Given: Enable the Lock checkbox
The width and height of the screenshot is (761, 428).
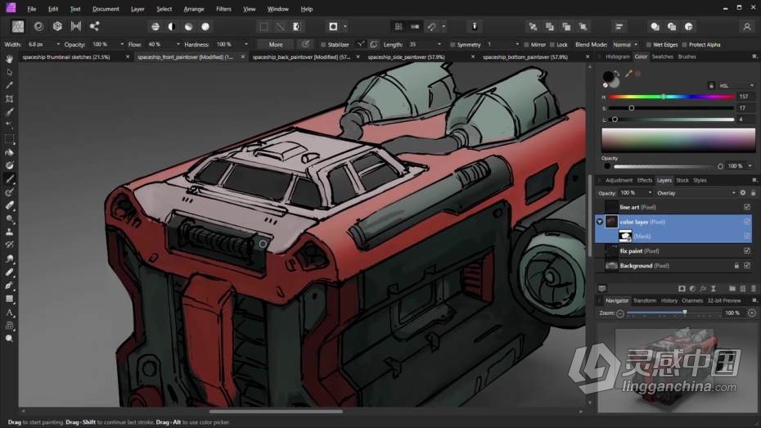Looking at the screenshot, I should coord(552,45).
